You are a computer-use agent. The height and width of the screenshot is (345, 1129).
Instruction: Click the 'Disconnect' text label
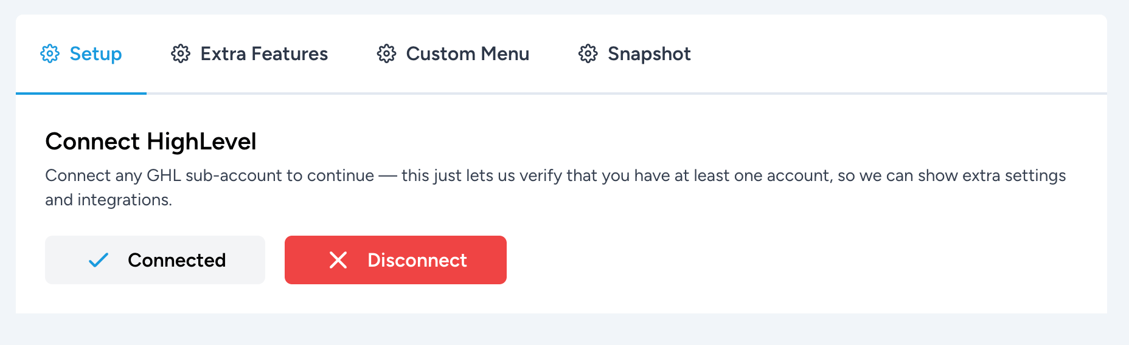coord(417,261)
